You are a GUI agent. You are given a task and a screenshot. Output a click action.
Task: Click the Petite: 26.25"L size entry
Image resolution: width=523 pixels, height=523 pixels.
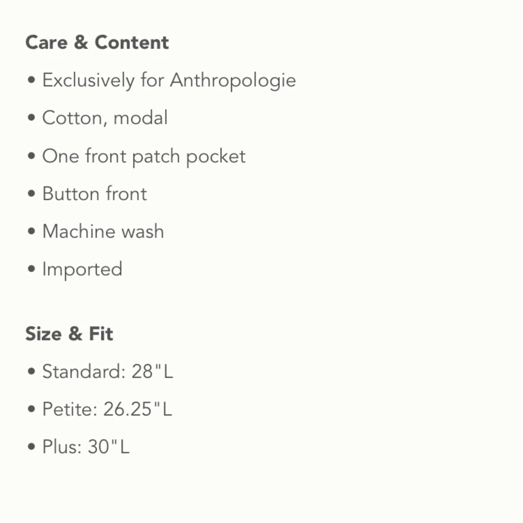point(107,409)
